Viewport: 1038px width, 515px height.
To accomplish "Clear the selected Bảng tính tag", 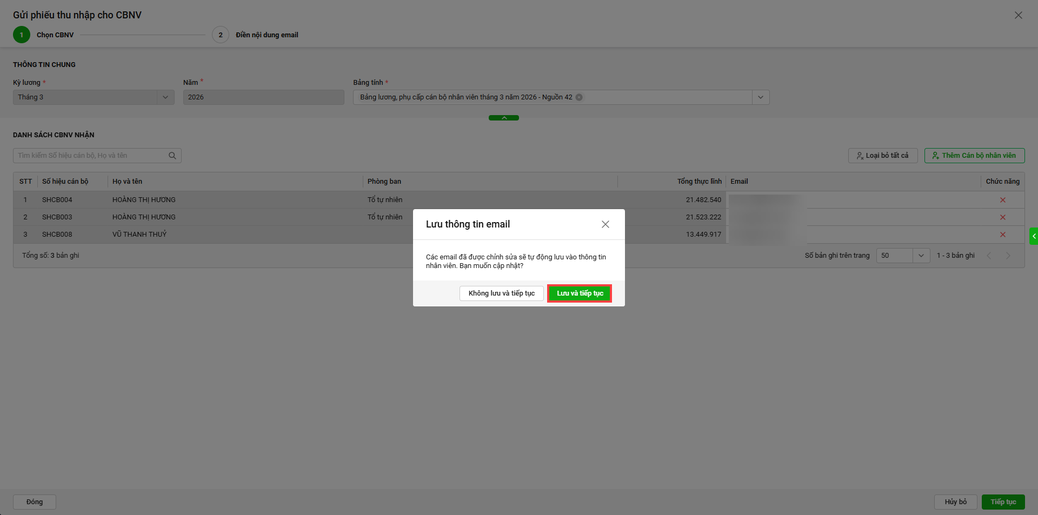I will point(579,97).
